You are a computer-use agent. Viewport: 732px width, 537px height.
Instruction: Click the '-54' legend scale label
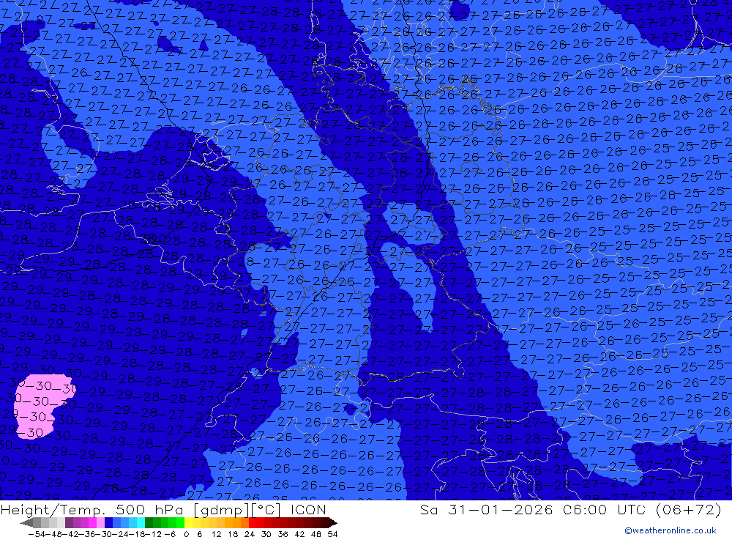click(37, 534)
